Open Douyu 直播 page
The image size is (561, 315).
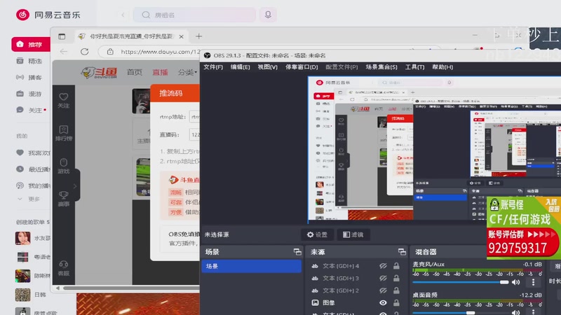tap(161, 72)
